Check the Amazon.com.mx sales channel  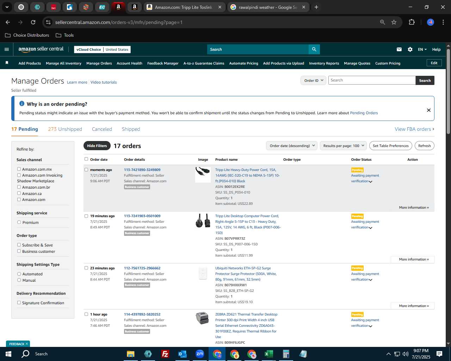tap(19, 169)
